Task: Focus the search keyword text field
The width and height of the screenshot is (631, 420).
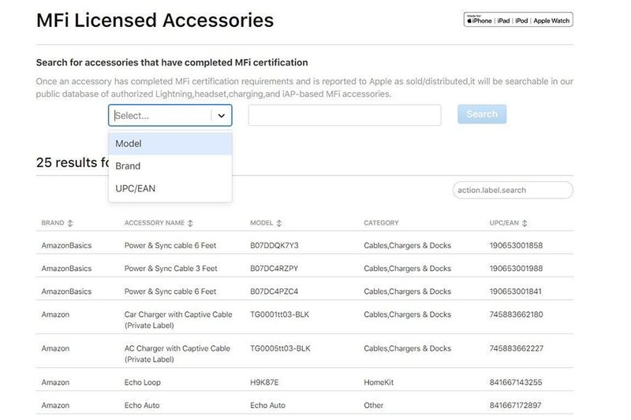Action: [344, 115]
